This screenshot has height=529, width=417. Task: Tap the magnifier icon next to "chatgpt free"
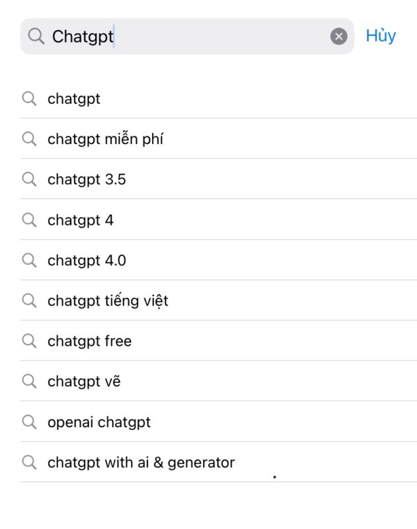29,341
